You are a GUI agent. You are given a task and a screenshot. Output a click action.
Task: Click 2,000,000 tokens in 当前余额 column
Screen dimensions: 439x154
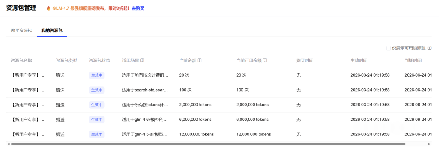pyautogui.click(x=195, y=105)
